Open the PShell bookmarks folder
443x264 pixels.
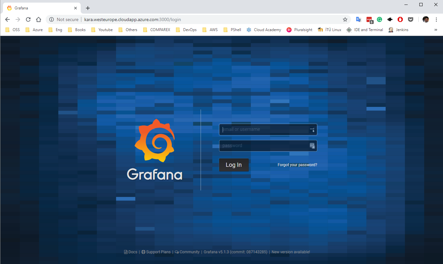pyautogui.click(x=232, y=30)
